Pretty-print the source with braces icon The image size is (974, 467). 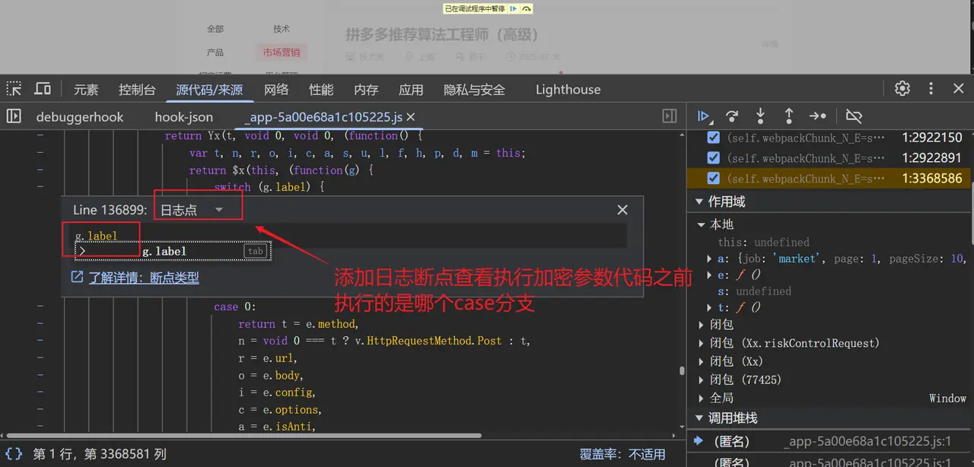coord(14,454)
